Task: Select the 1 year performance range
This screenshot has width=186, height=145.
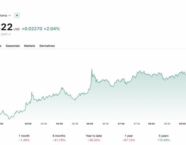Action: tap(129, 138)
